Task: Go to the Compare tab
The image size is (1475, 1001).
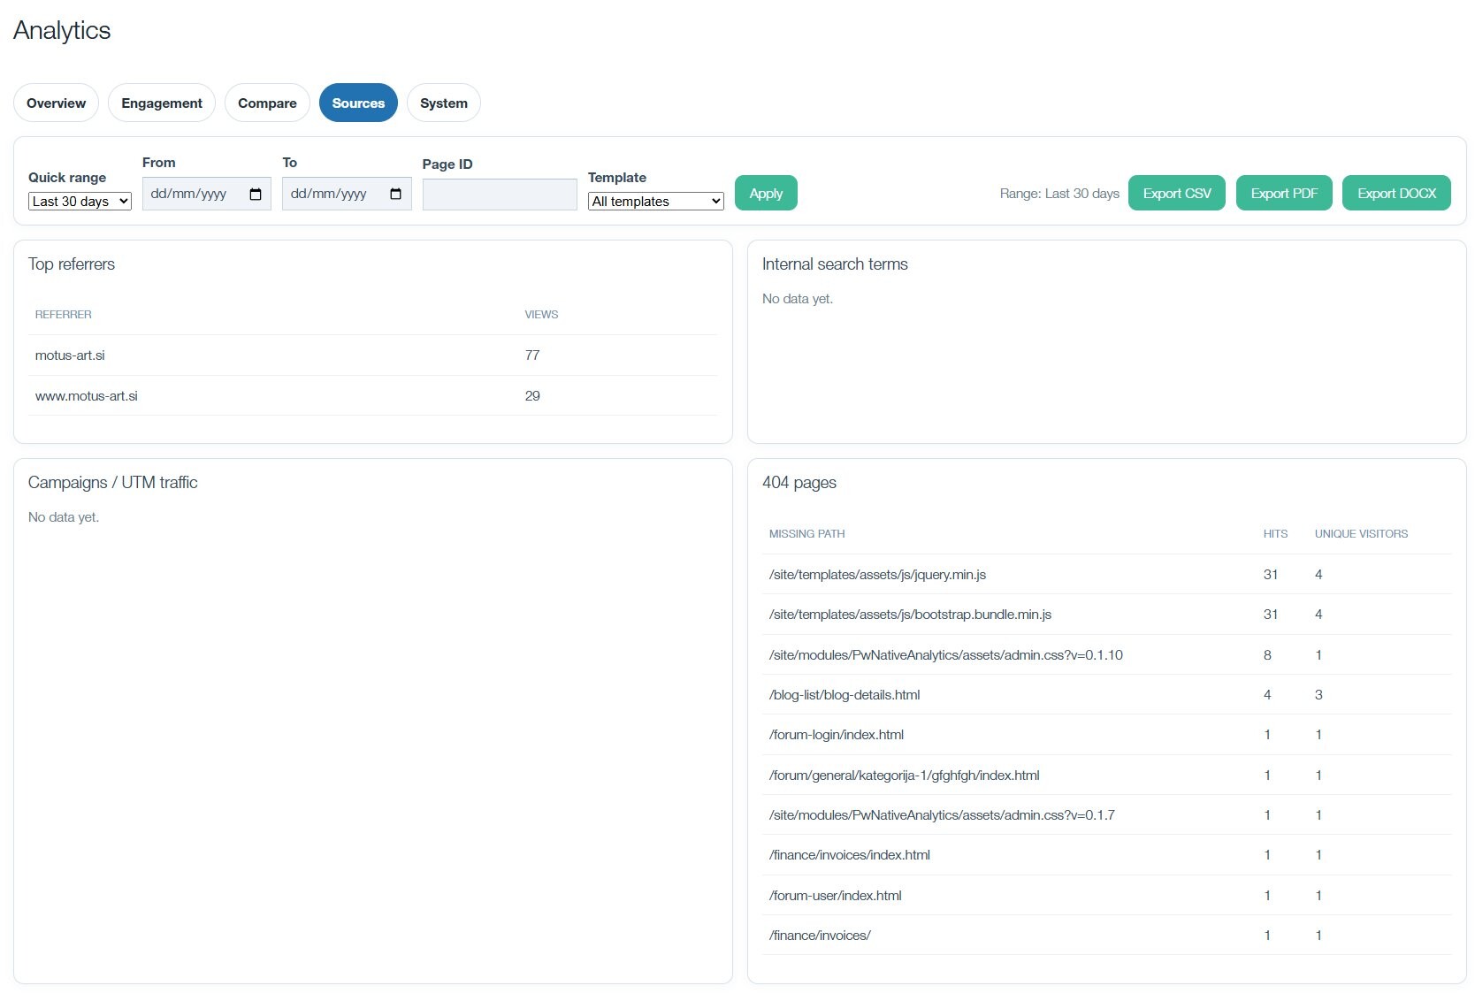Action: [267, 103]
